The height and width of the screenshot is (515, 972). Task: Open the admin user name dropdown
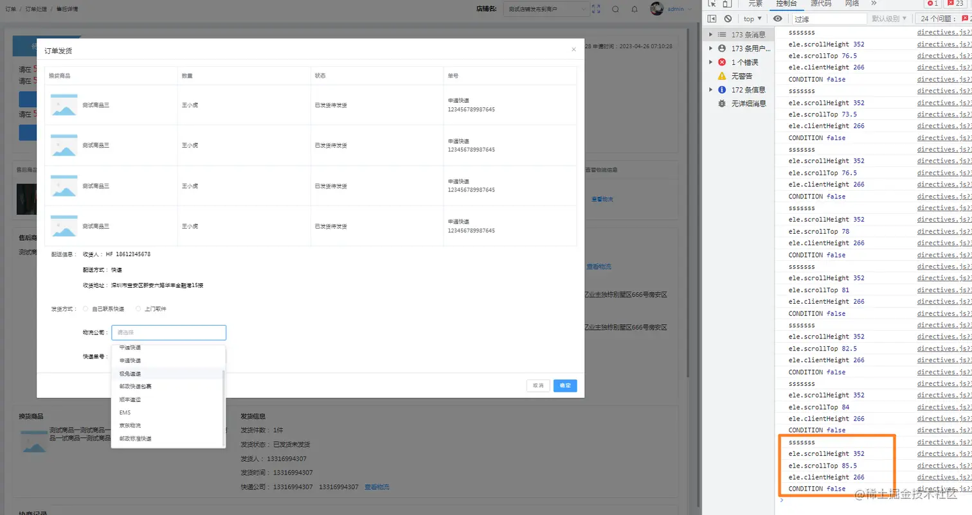679,9
